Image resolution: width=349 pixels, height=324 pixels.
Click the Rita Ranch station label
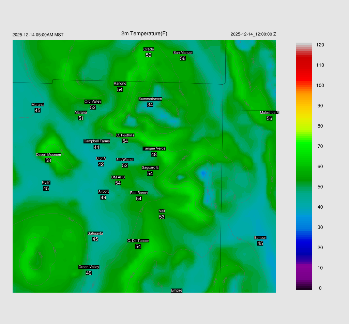(x=139, y=193)
